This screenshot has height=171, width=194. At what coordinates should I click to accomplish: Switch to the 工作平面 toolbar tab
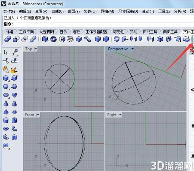click(x=27, y=32)
